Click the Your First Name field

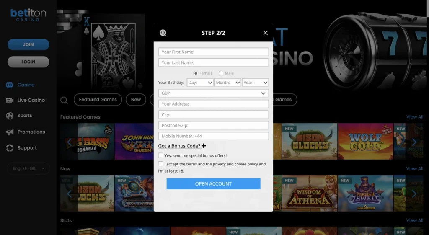213,52
